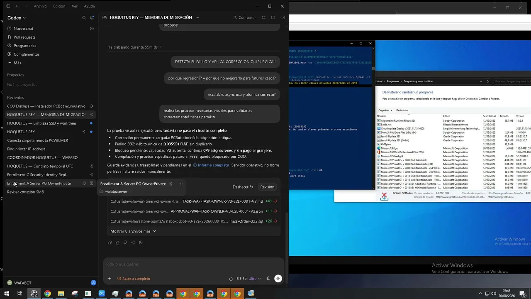Screen dimensions: 531x299
Task: Open notifications bell icon in sidebar header
Action: coord(92,18)
